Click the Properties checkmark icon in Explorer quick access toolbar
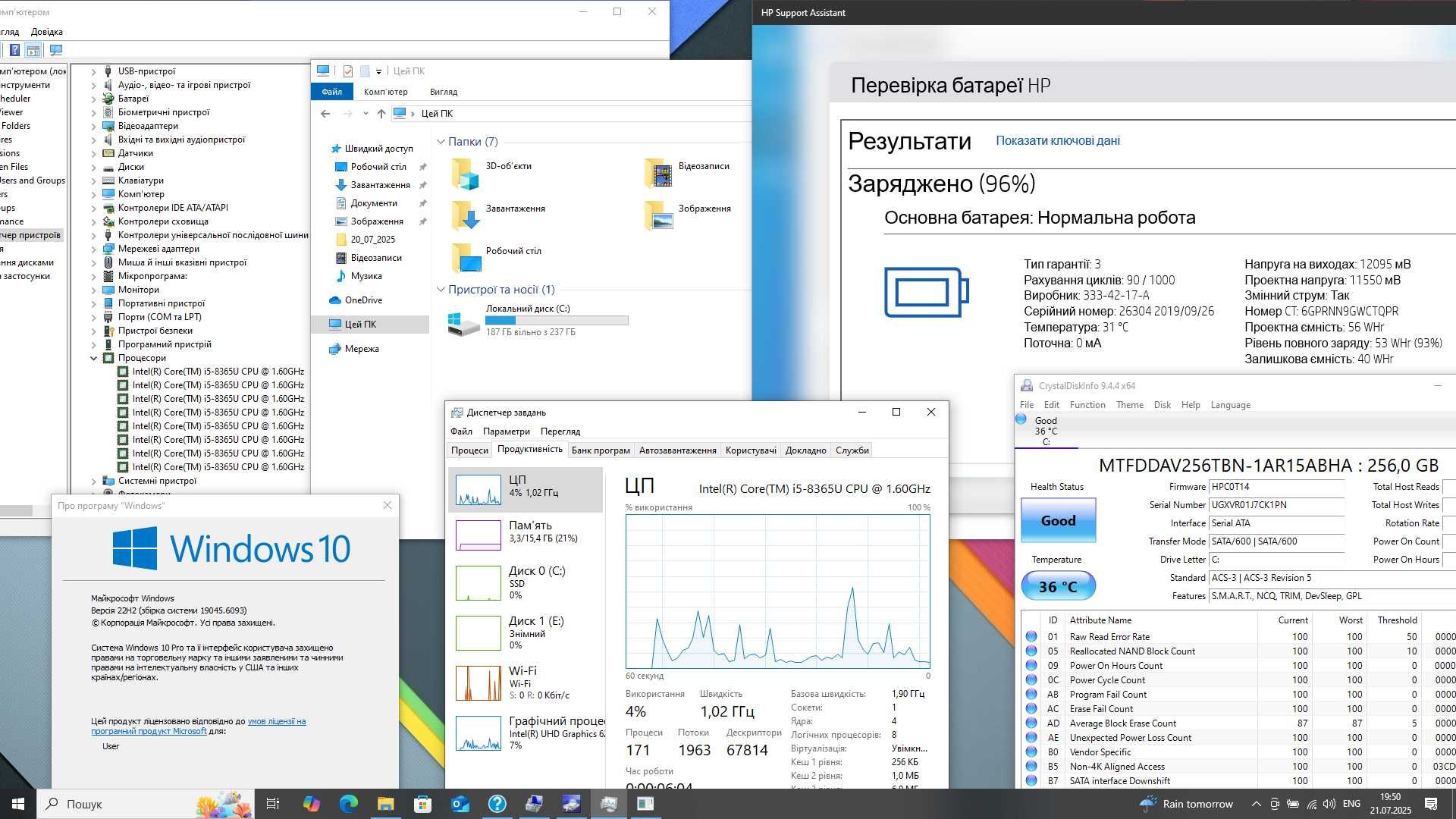Viewport: 1456px width, 819px height. [348, 71]
